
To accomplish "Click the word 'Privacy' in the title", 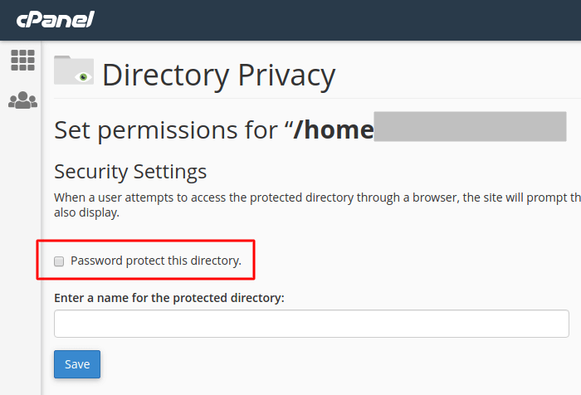I will tap(286, 76).
